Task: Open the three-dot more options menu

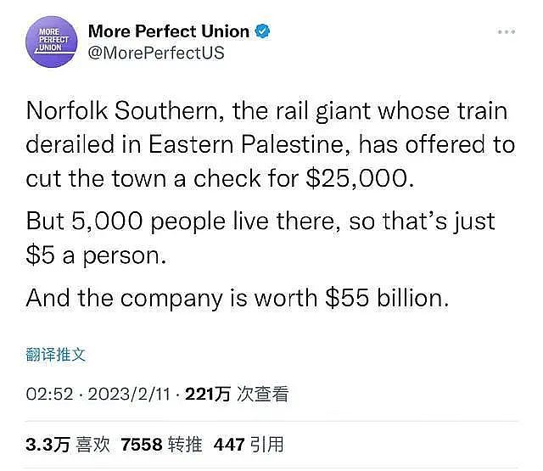Action: coord(507,32)
